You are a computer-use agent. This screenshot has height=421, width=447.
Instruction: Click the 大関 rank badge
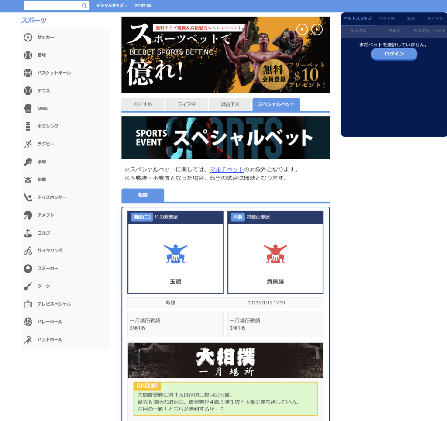point(238,217)
